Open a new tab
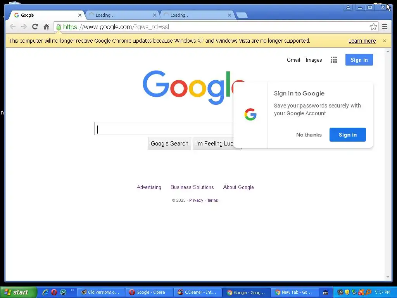397x298 pixels. click(242, 15)
